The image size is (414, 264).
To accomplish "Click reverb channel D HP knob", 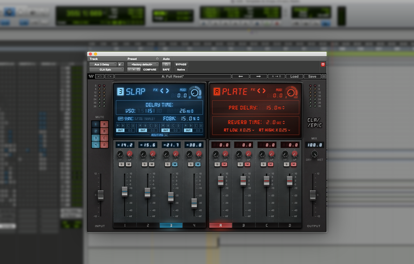I will pos(285,154).
